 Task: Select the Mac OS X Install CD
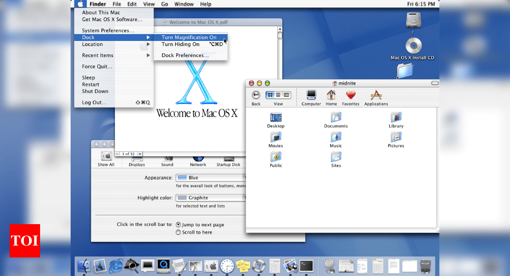[x=413, y=49]
